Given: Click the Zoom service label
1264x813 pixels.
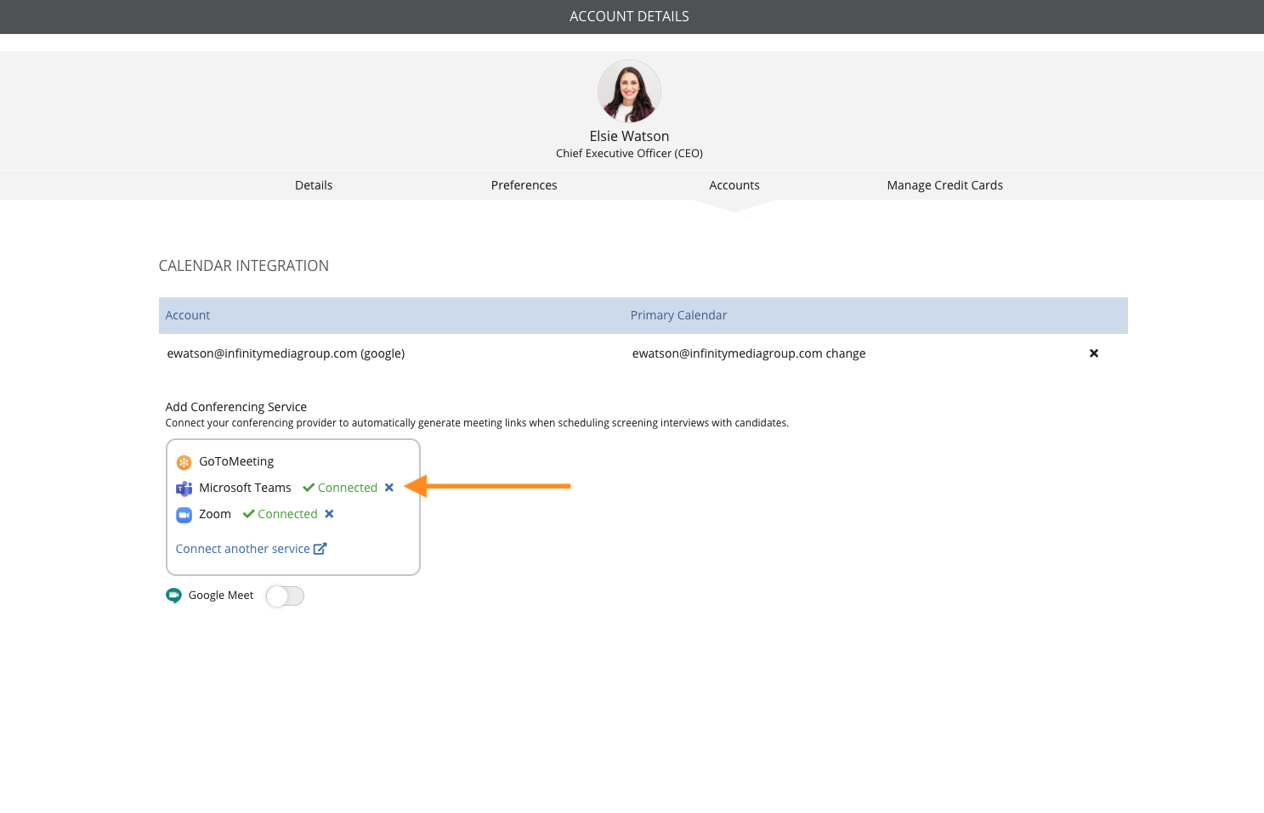Looking at the screenshot, I should point(215,514).
